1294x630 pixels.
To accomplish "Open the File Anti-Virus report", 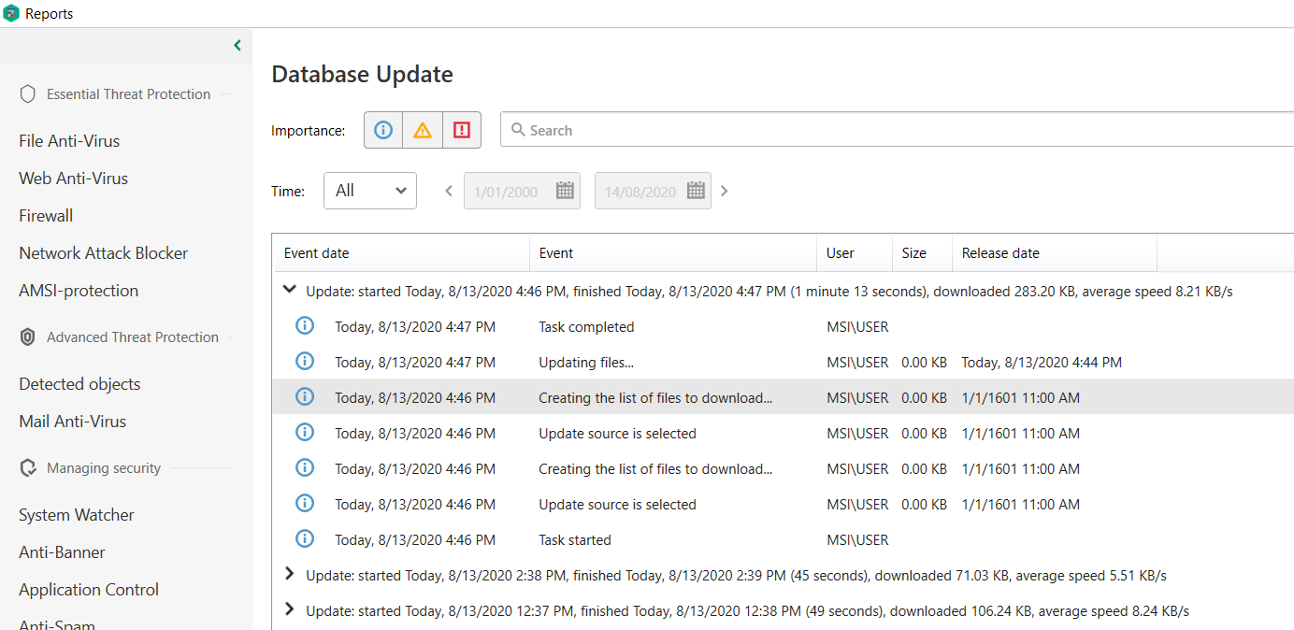I will point(69,141).
